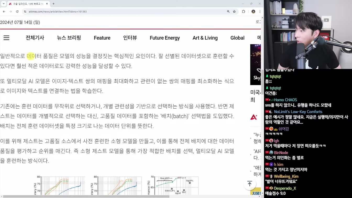Click chat username BinNode

pos(281,152)
